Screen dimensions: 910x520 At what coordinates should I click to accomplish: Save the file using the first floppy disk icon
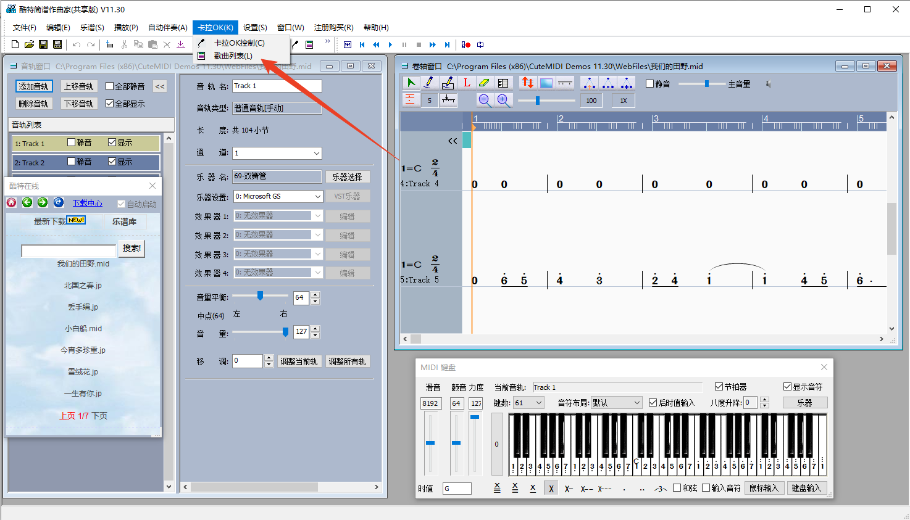[43, 44]
